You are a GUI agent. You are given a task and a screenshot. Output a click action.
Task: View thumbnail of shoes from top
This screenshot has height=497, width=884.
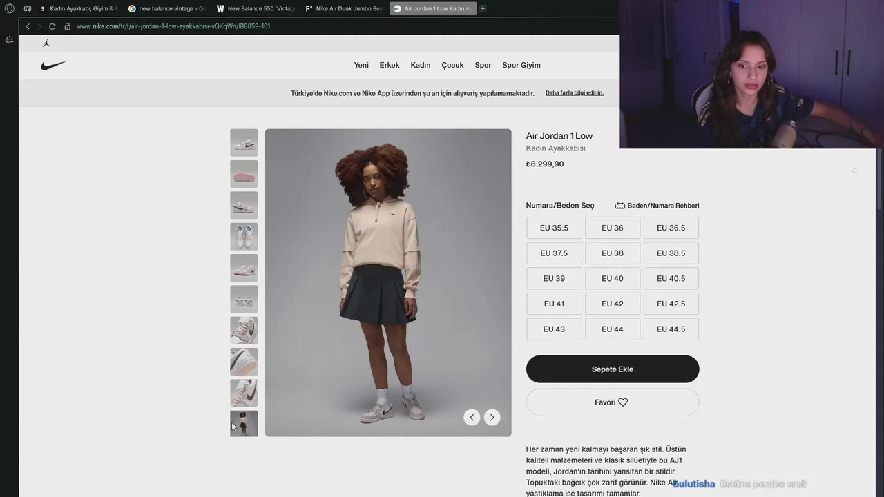point(244,237)
